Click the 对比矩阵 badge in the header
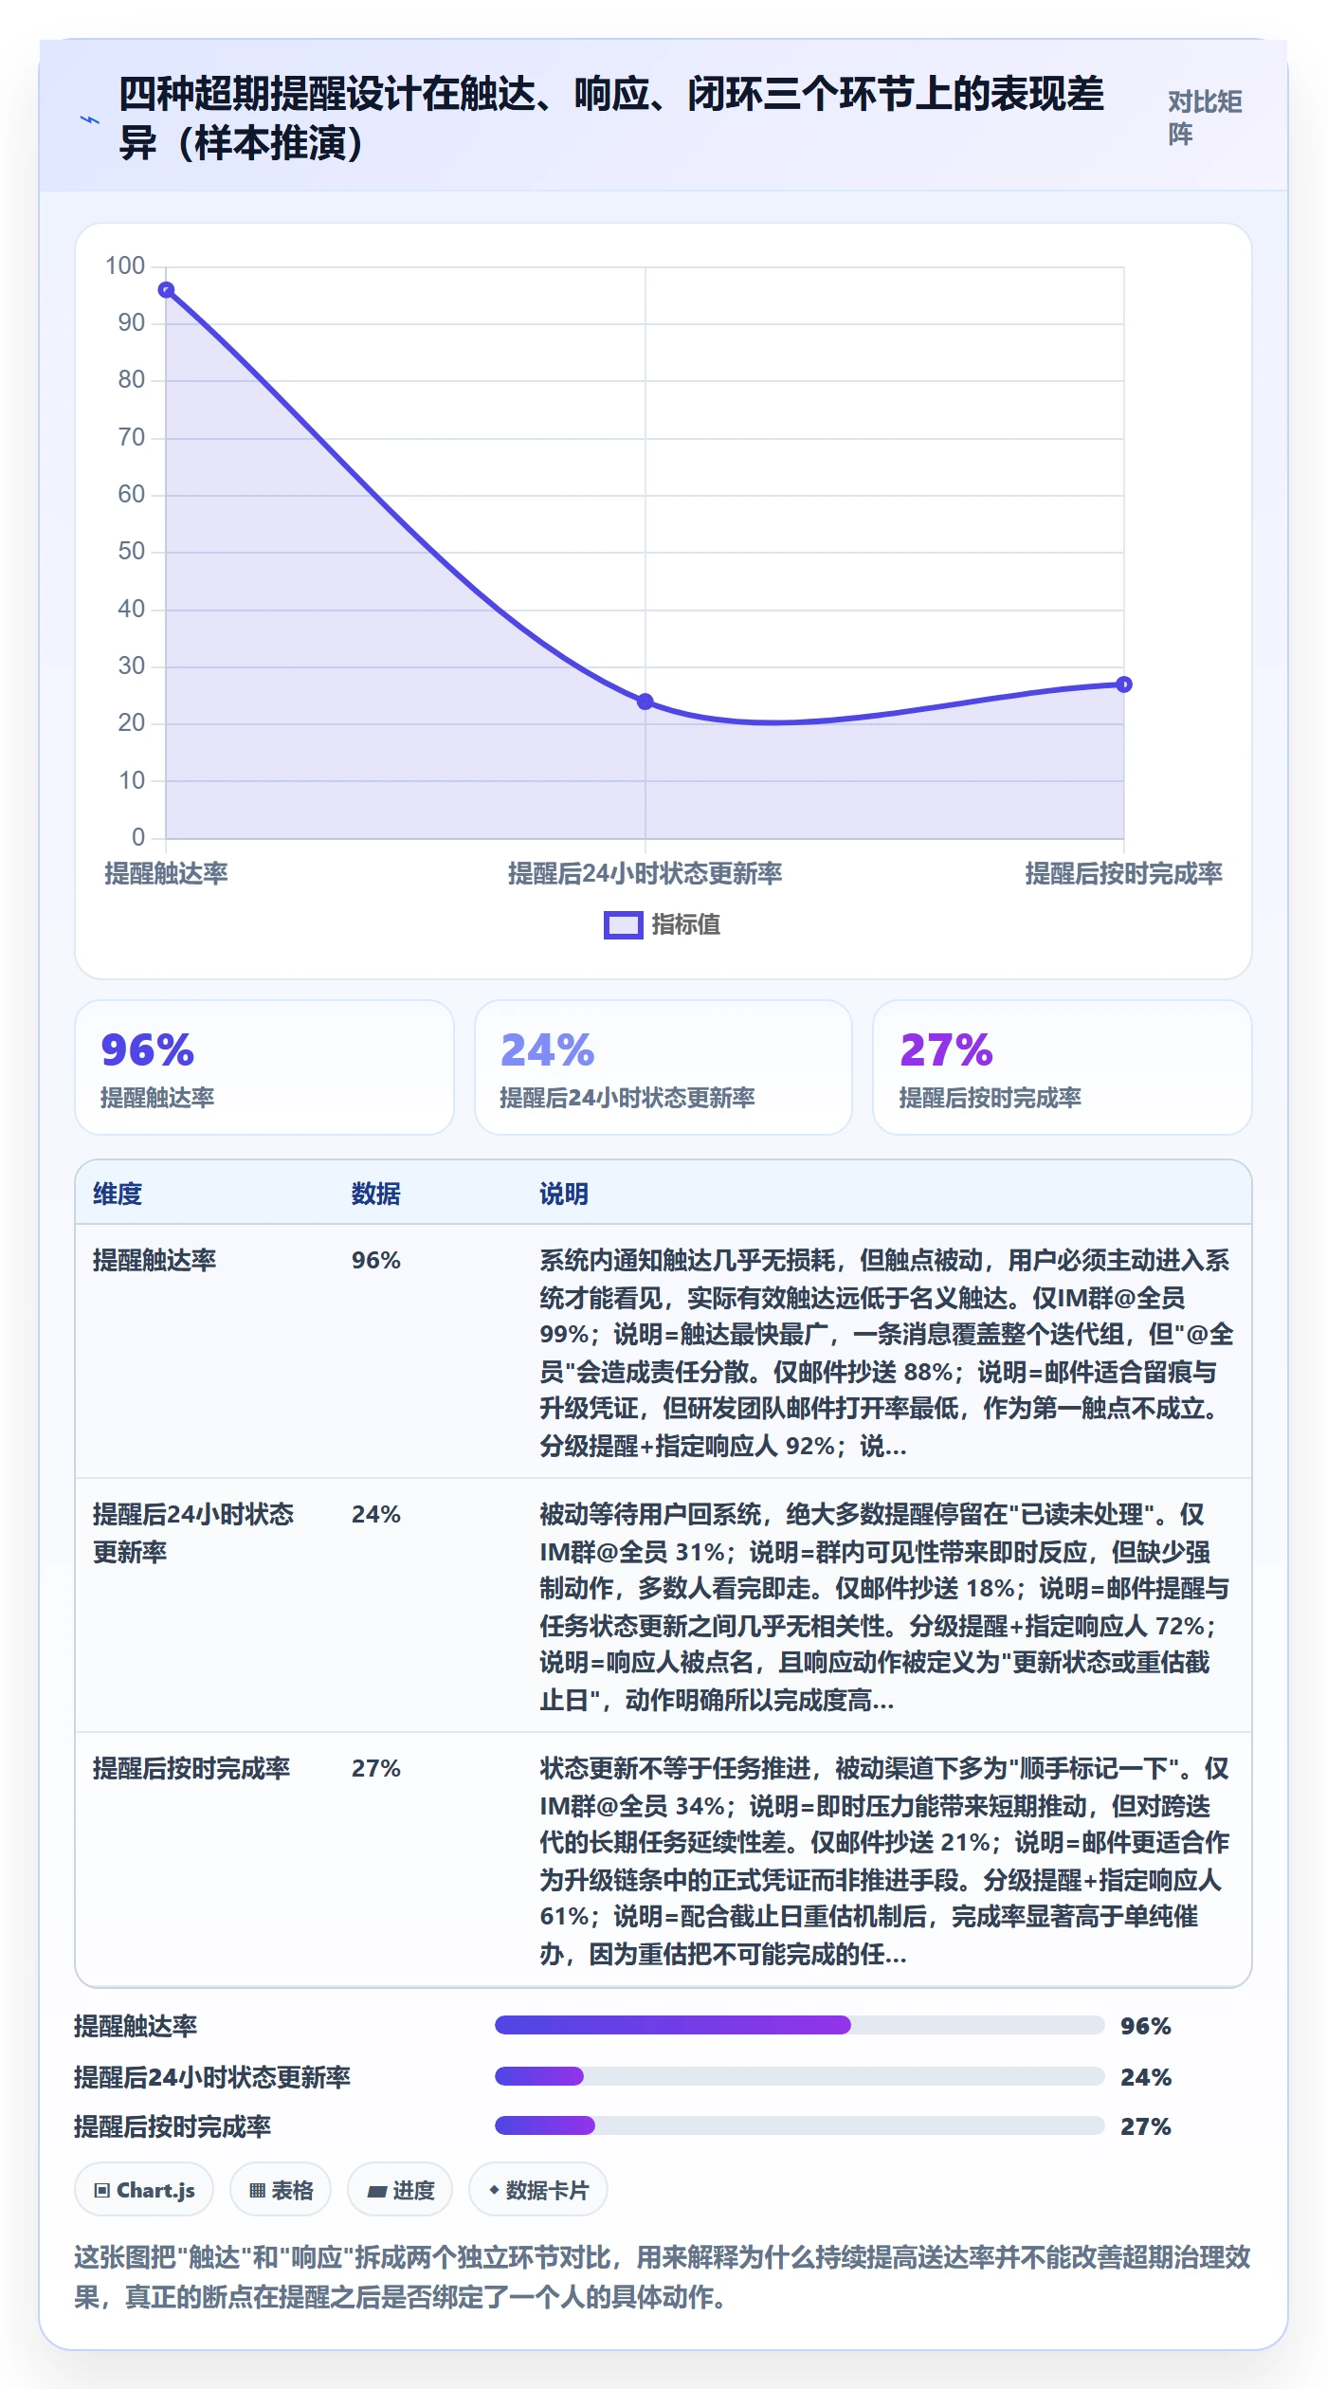1327x2389 pixels. click(1205, 118)
